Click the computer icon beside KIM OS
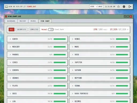The width and height of the screenshot is (137, 103). pyautogui.click(x=6, y=7)
